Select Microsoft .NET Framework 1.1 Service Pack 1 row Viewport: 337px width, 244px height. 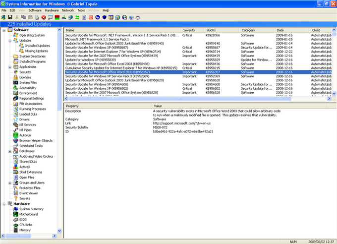(x=198, y=39)
